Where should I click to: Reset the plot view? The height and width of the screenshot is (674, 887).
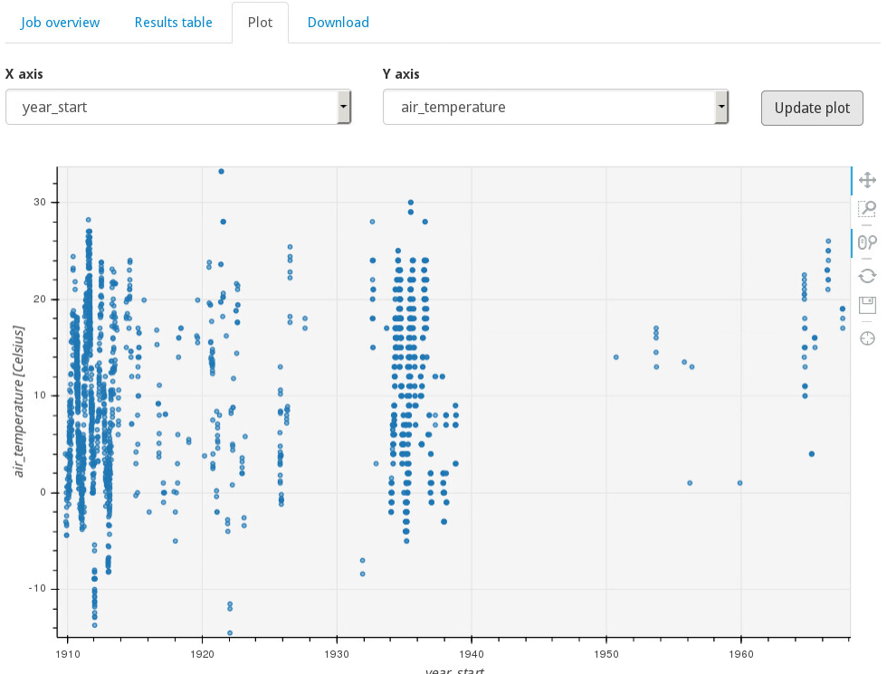click(867, 275)
